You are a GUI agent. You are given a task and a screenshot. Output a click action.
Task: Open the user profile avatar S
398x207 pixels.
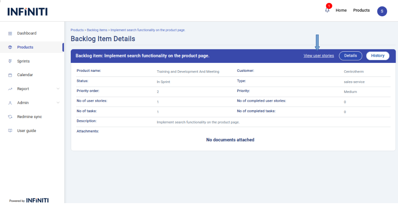coord(382,11)
